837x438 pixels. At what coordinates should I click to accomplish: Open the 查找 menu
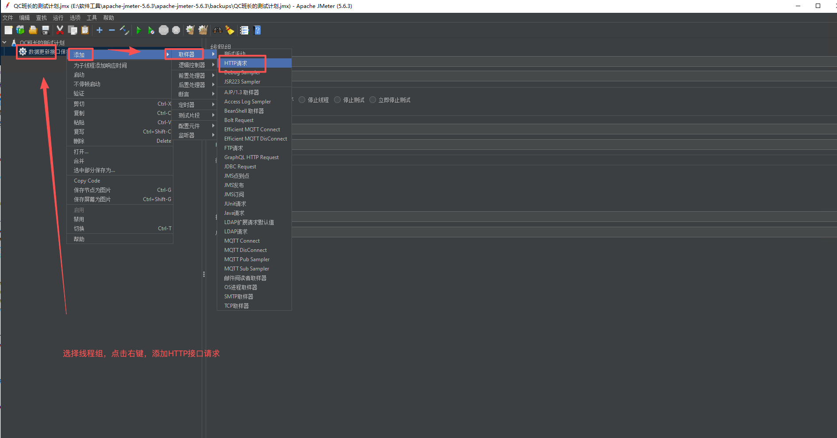pos(42,18)
